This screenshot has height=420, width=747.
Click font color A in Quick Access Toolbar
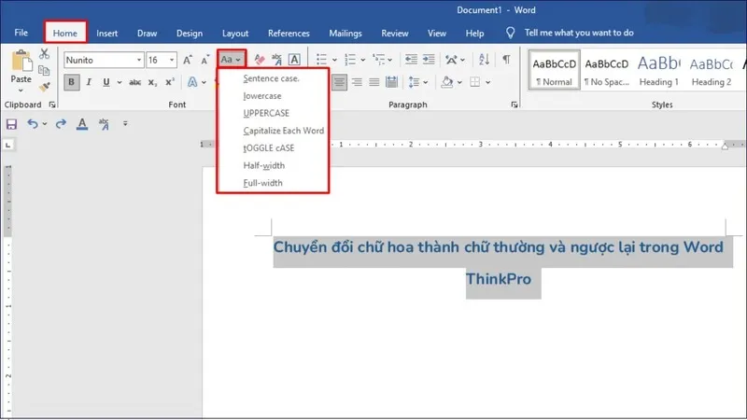click(x=82, y=124)
